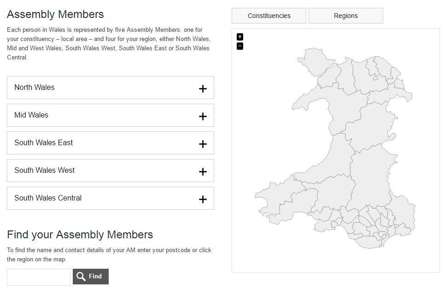444x295 pixels.
Task: Click the South Wales East row label
Action: tap(44, 142)
